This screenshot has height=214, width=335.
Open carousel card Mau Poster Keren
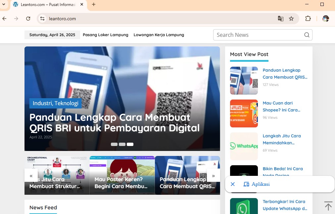click(122, 176)
